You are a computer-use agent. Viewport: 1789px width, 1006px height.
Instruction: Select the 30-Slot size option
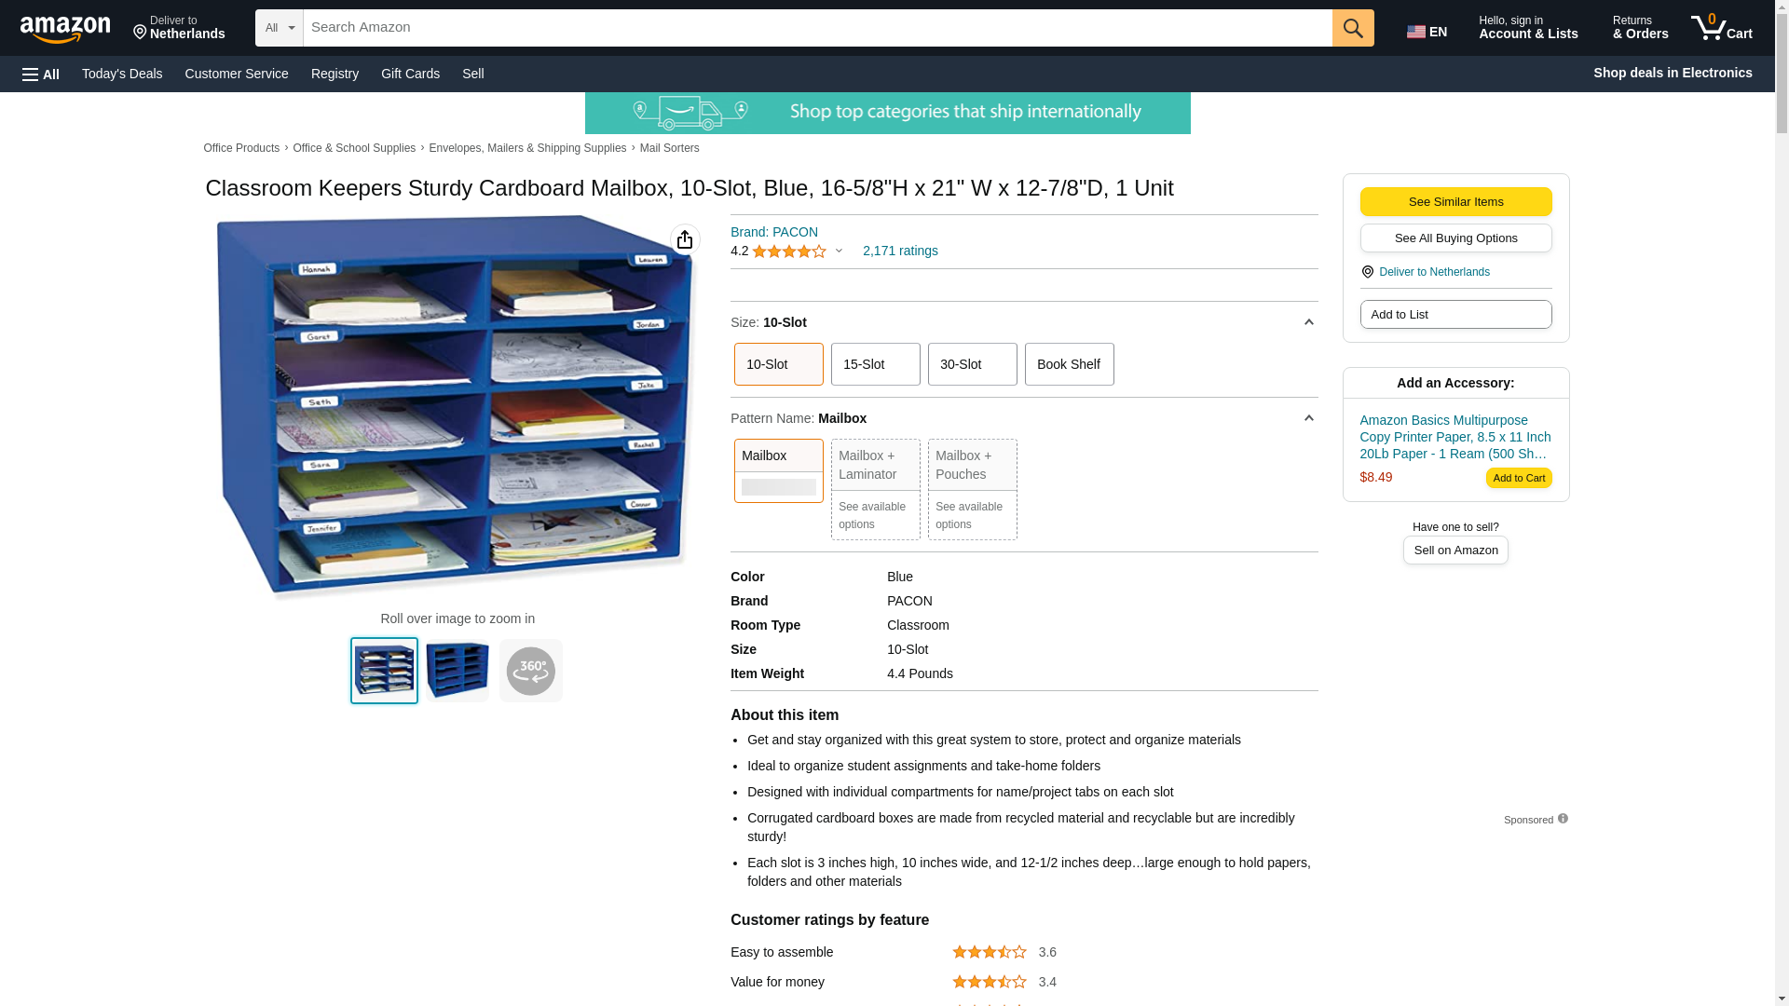pos(971,364)
